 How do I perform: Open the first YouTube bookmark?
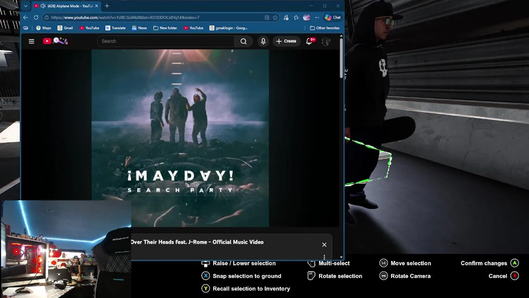89,28
